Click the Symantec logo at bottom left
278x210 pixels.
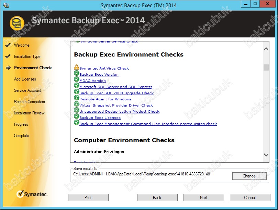[x=32, y=194]
